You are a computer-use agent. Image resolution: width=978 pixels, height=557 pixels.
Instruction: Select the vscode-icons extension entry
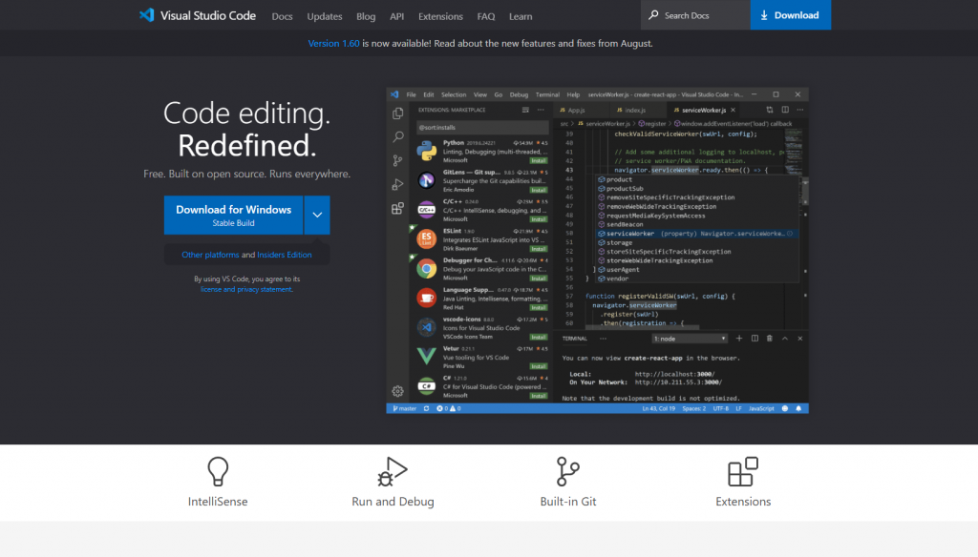click(482, 328)
